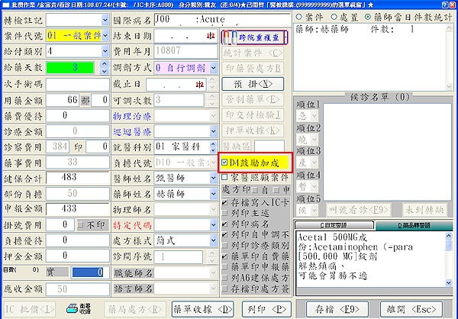Image resolution: width=458 pixels, height=319 pixels.
Task: Open calendar picker for 結束日期
Action: pyautogui.click(x=208, y=36)
